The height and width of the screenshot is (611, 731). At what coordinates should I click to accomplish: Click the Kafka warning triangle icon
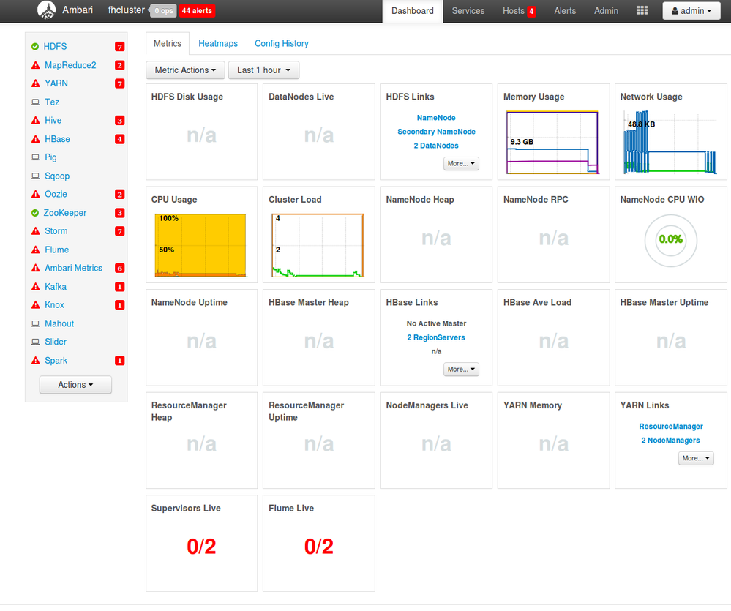35,287
